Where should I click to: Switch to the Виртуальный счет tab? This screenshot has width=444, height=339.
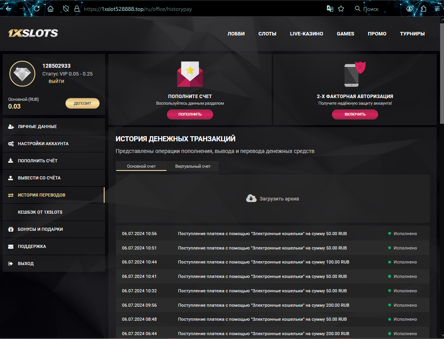[193, 166]
